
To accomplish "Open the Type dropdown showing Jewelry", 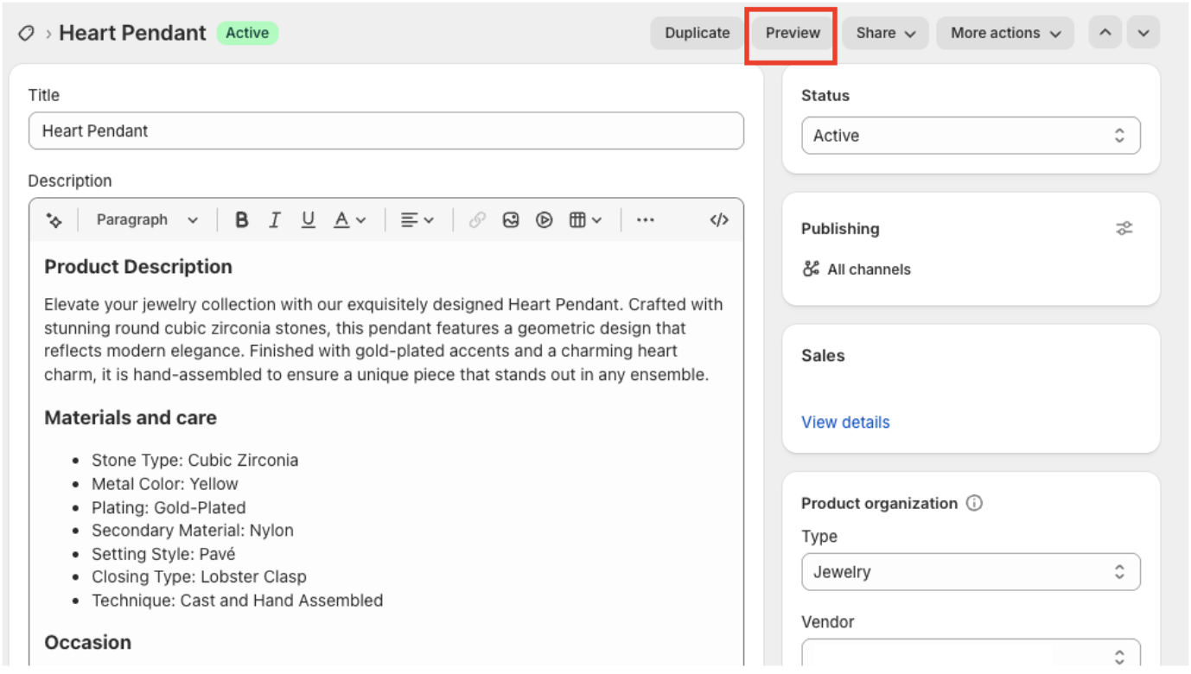I will click(971, 572).
